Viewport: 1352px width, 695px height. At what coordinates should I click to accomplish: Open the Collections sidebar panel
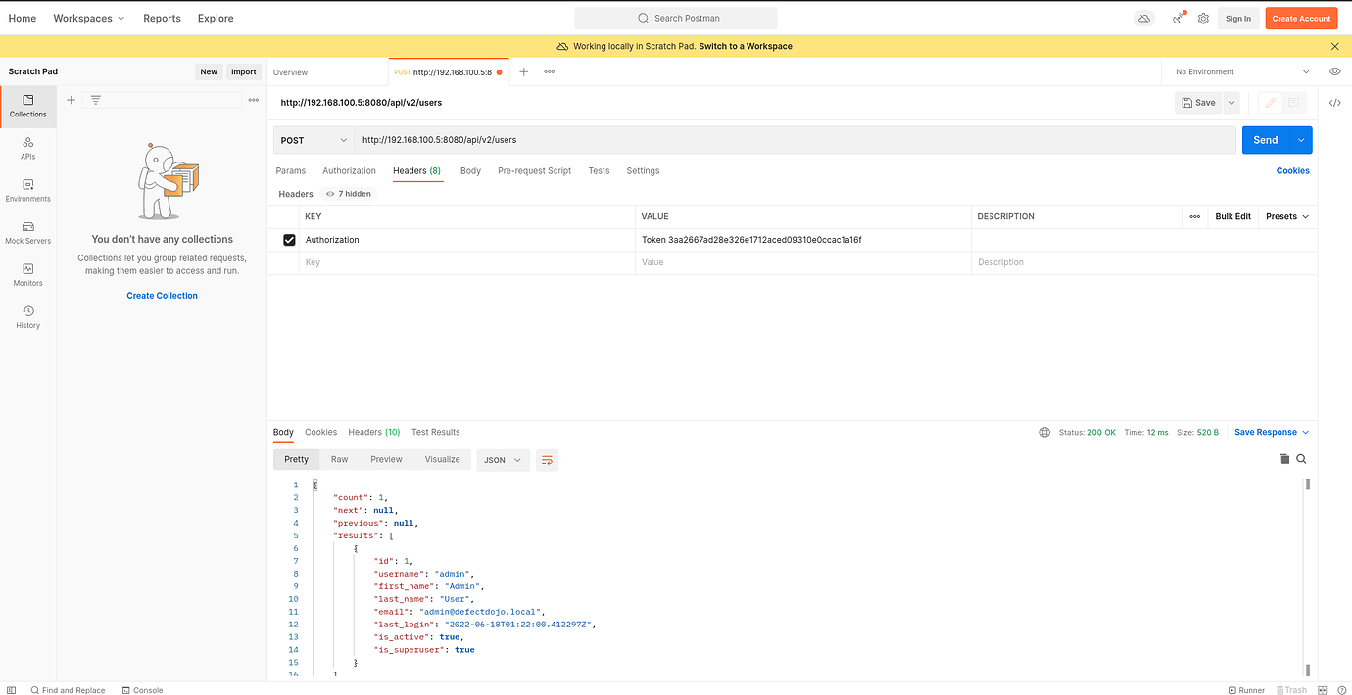27,106
